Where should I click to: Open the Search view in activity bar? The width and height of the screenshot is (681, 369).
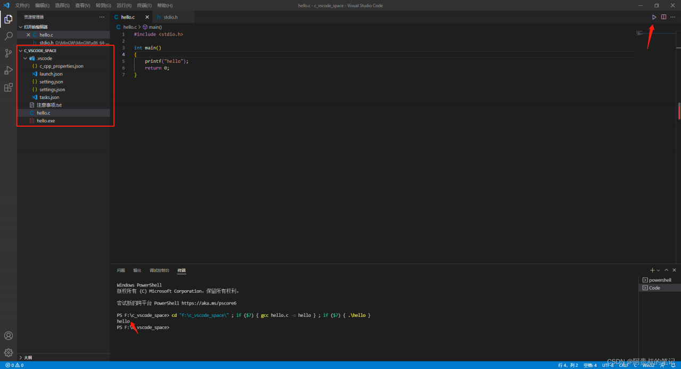tap(9, 36)
